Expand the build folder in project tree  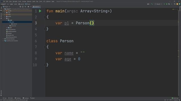[5, 15]
